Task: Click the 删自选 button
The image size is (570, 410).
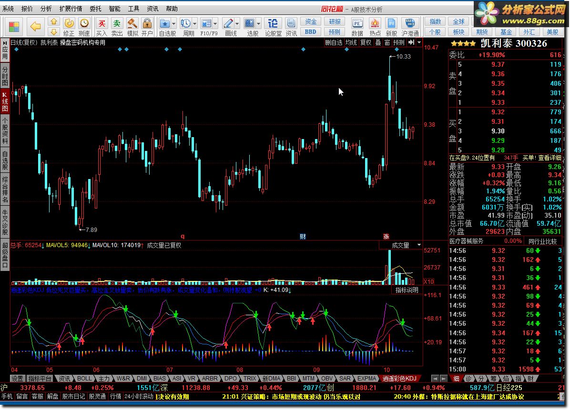Action: (334, 42)
